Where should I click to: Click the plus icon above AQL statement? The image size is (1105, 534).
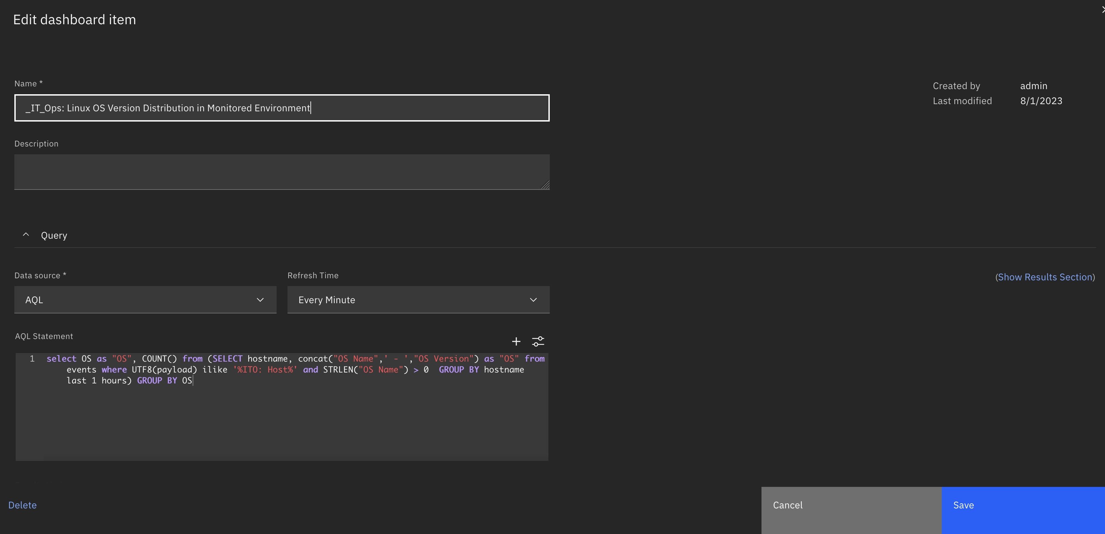coord(516,341)
